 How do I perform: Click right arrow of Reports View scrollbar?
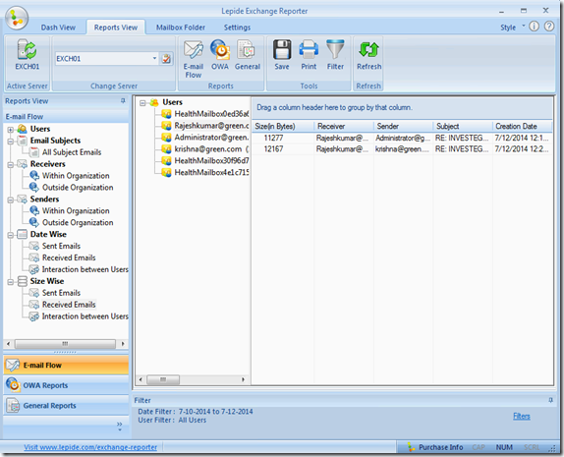123,344
